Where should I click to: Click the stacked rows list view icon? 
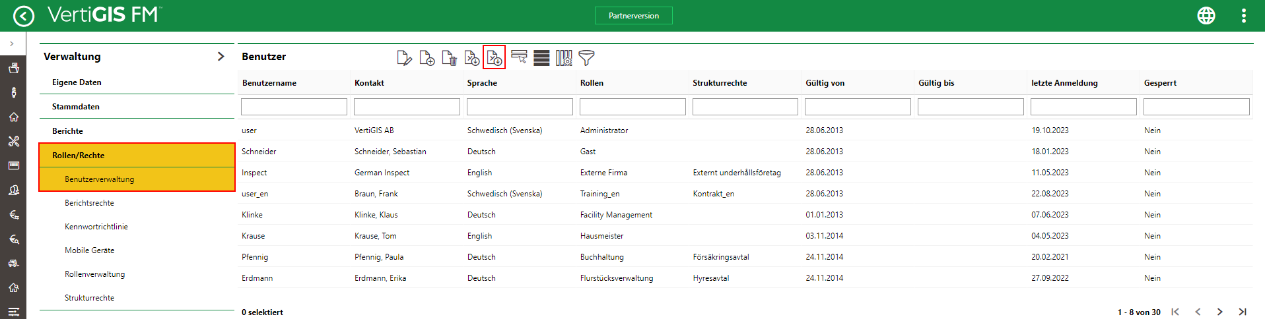(541, 58)
